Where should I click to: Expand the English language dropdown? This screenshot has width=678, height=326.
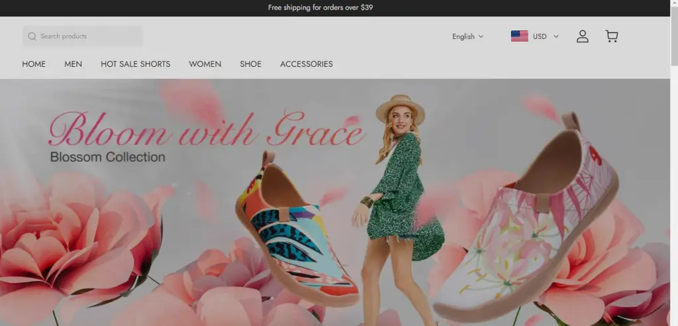click(468, 36)
